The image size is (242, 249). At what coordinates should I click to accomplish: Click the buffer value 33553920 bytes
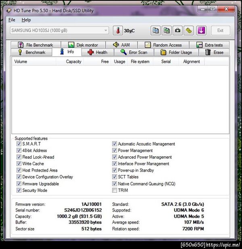tap(85, 222)
